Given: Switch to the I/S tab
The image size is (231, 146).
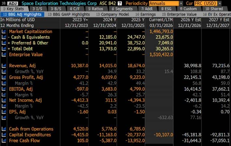Looking at the screenshot, I should click(x=37, y=9).
